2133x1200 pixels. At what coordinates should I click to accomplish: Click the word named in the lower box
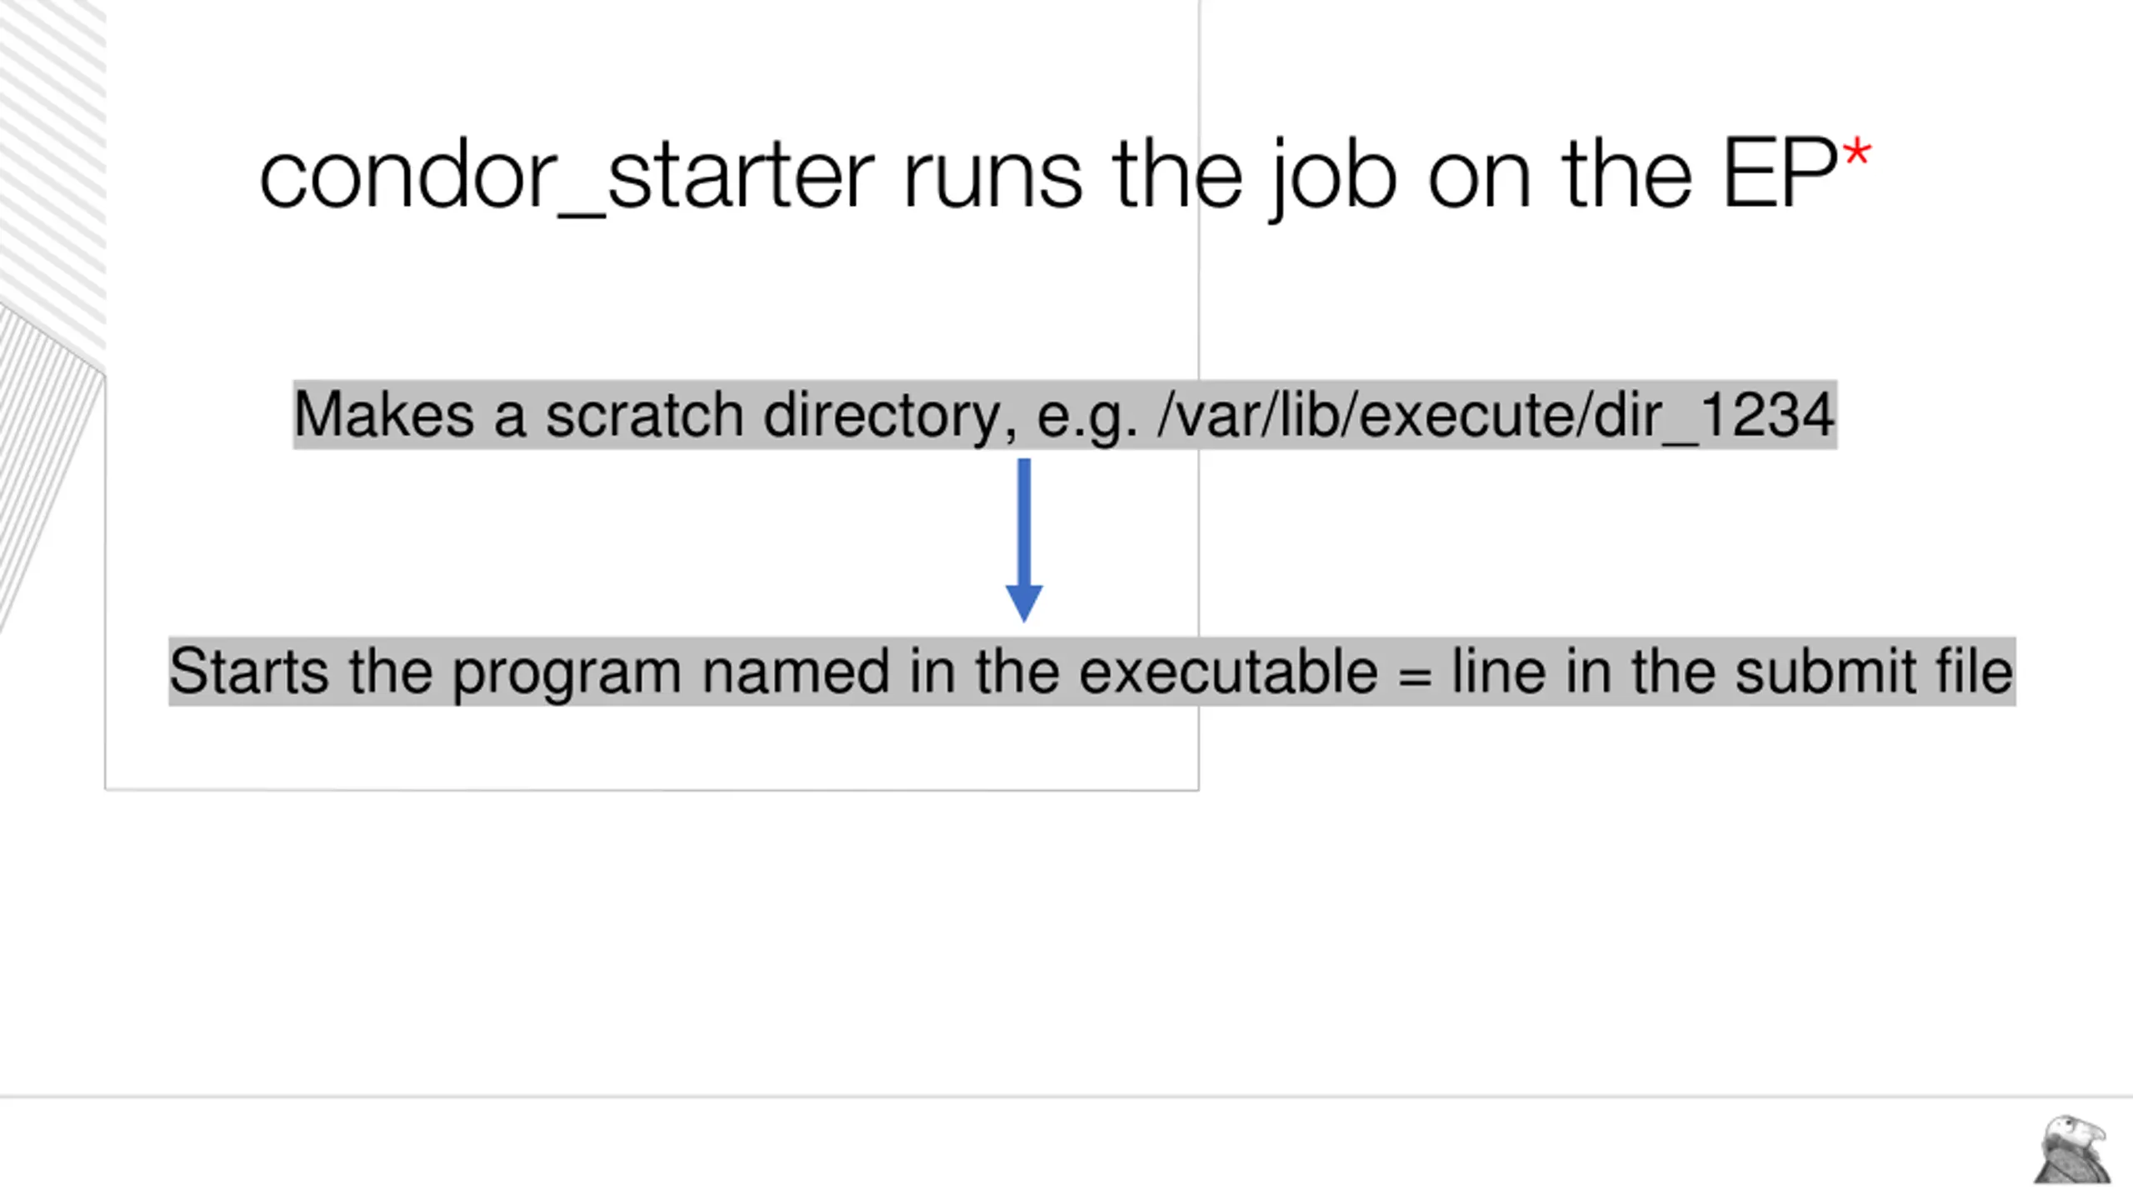click(x=796, y=671)
